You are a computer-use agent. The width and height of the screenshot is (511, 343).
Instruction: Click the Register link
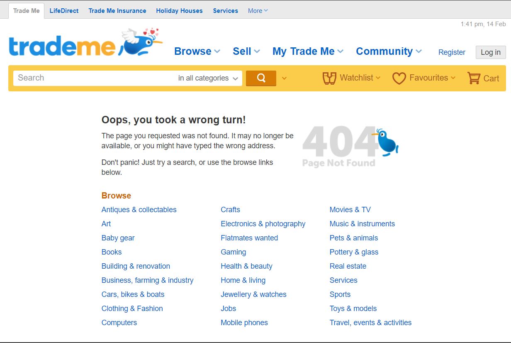click(x=452, y=52)
